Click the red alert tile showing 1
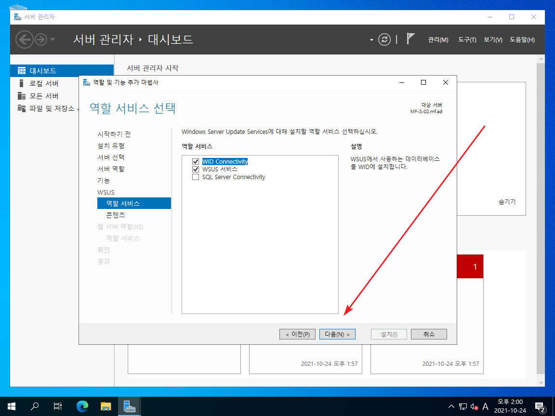 (470, 266)
